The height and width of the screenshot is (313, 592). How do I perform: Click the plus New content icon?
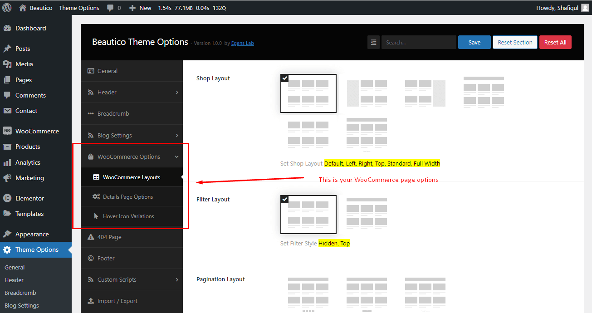point(132,8)
